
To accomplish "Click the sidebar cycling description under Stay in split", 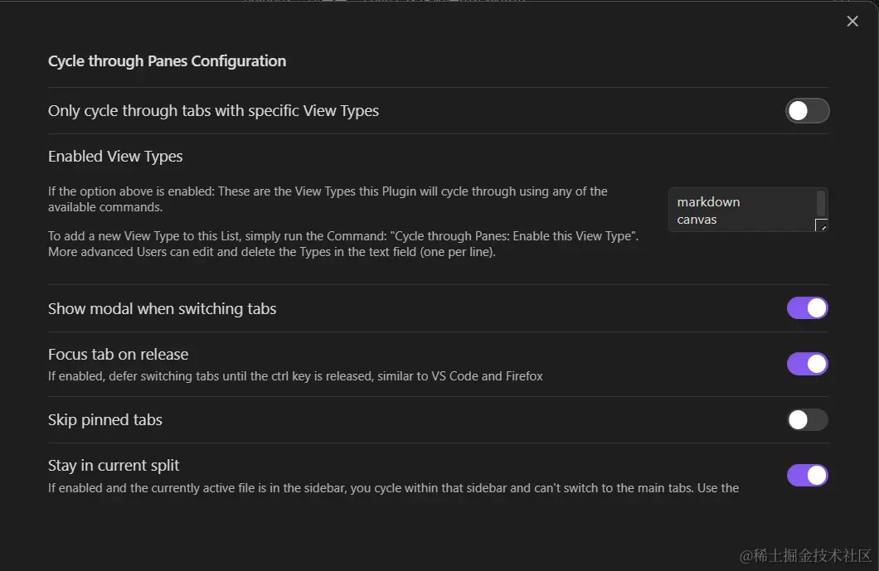I will 393,488.
